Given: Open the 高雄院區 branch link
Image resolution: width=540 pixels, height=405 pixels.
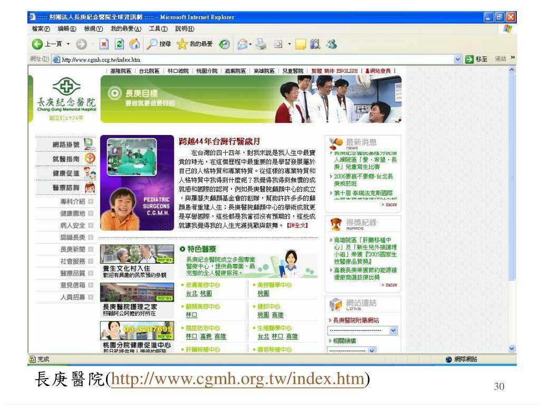Looking at the screenshot, I should 264,71.
